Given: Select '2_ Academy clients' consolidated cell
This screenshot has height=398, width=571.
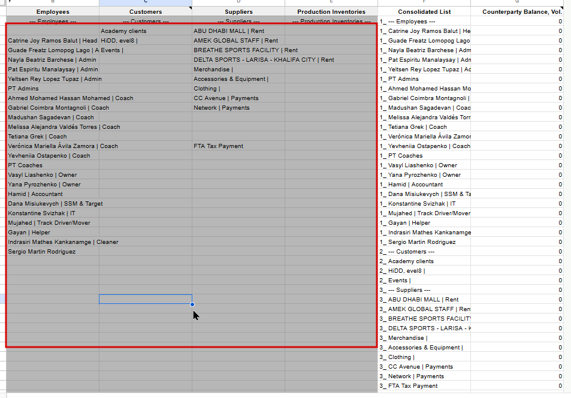Looking at the screenshot, I should [x=424, y=261].
